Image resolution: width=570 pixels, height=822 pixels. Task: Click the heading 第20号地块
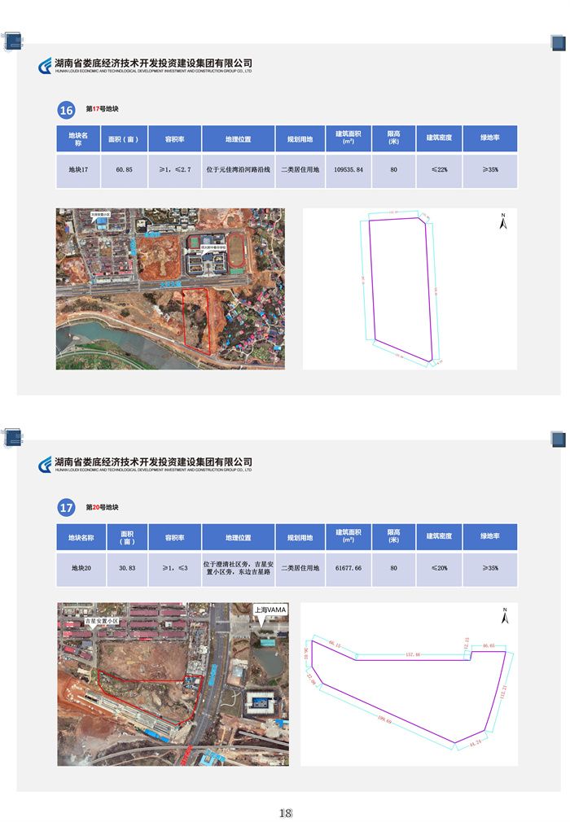103,508
